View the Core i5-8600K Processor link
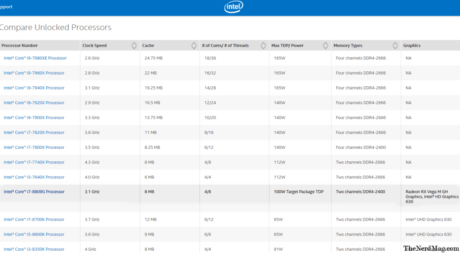Image resolution: width=460 pixels, height=253 pixels. [34, 234]
